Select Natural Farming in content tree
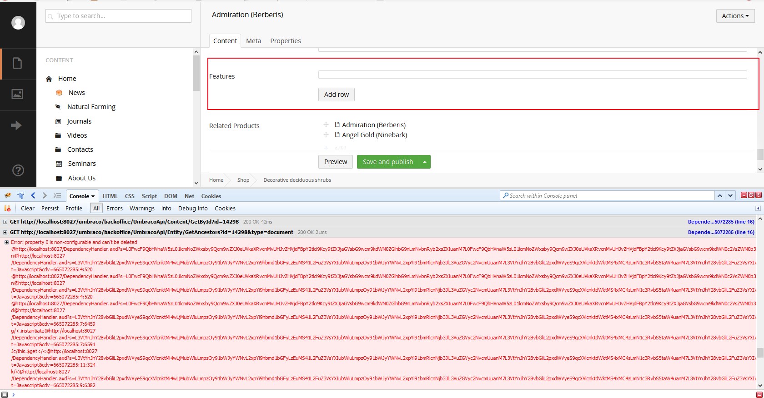 tap(91, 107)
